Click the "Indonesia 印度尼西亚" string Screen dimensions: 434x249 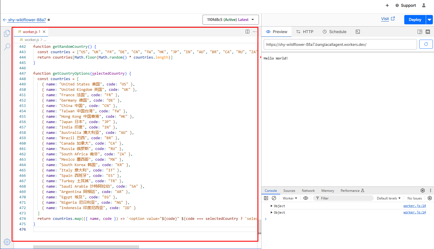click(83, 208)
